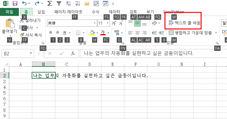Viewport: 227px width, 119px height.
Task: Toggle middle vertical alignment
Action: (x=137, y=23)
